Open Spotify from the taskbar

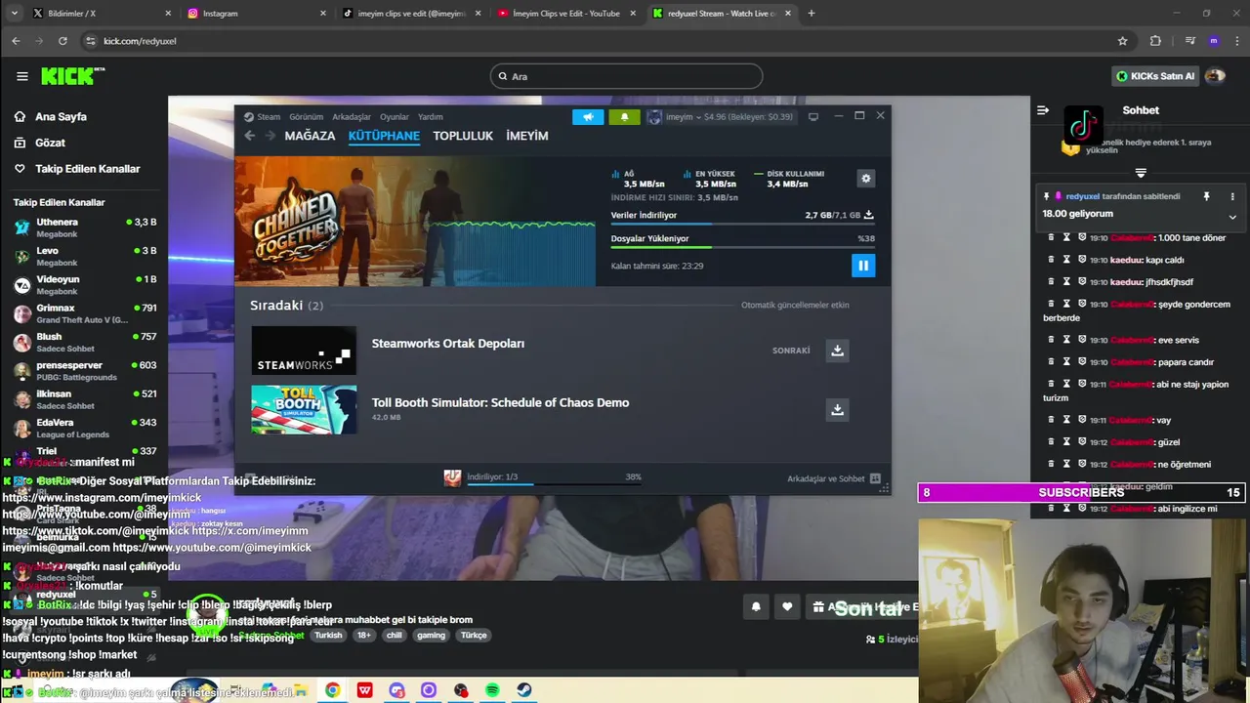pos(492,690)
